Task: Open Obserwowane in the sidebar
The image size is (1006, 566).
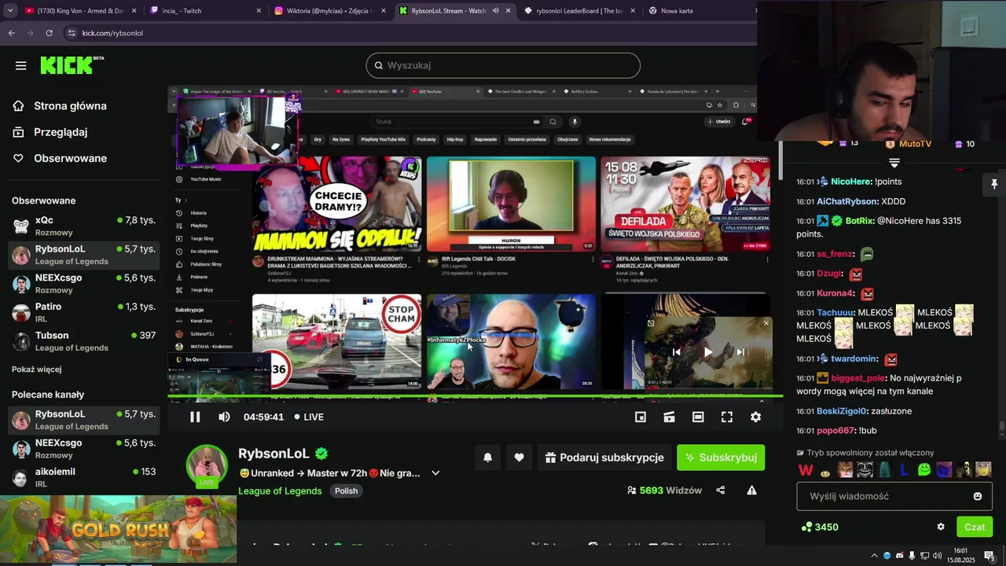Action: [x=70, y=158]
